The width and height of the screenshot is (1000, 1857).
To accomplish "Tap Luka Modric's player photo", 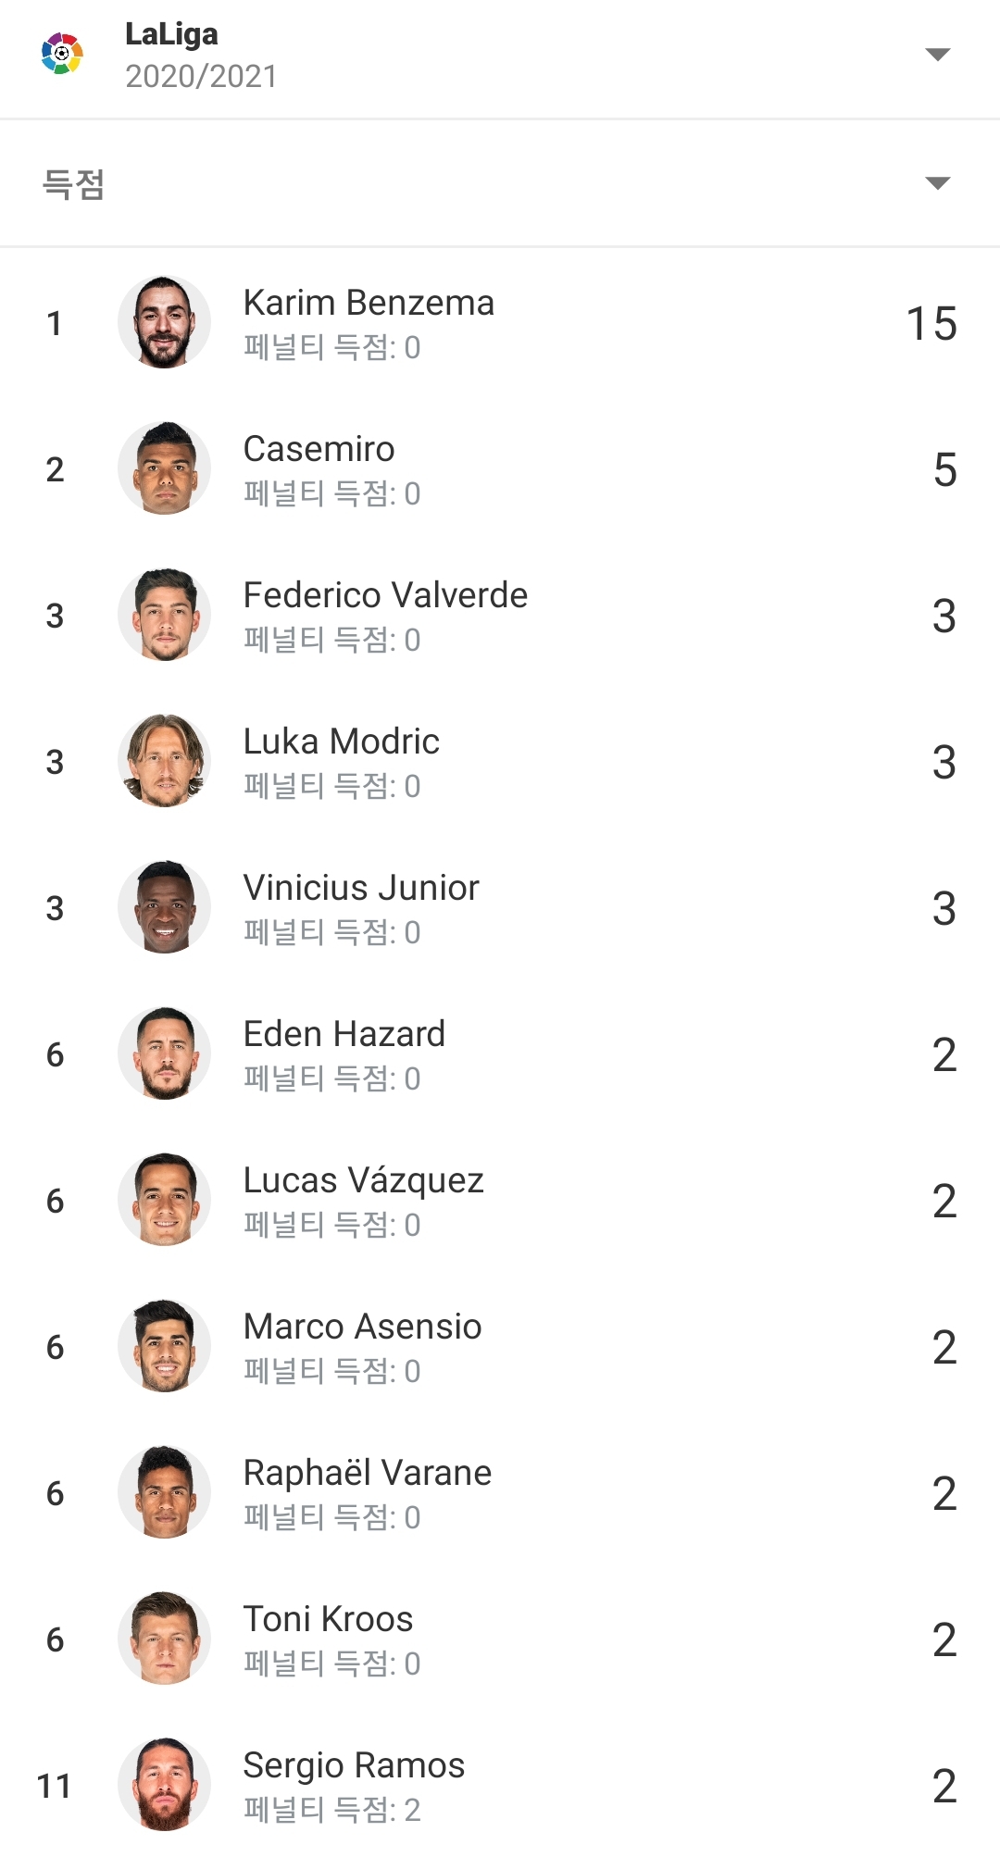I will [x=165, y=761].
